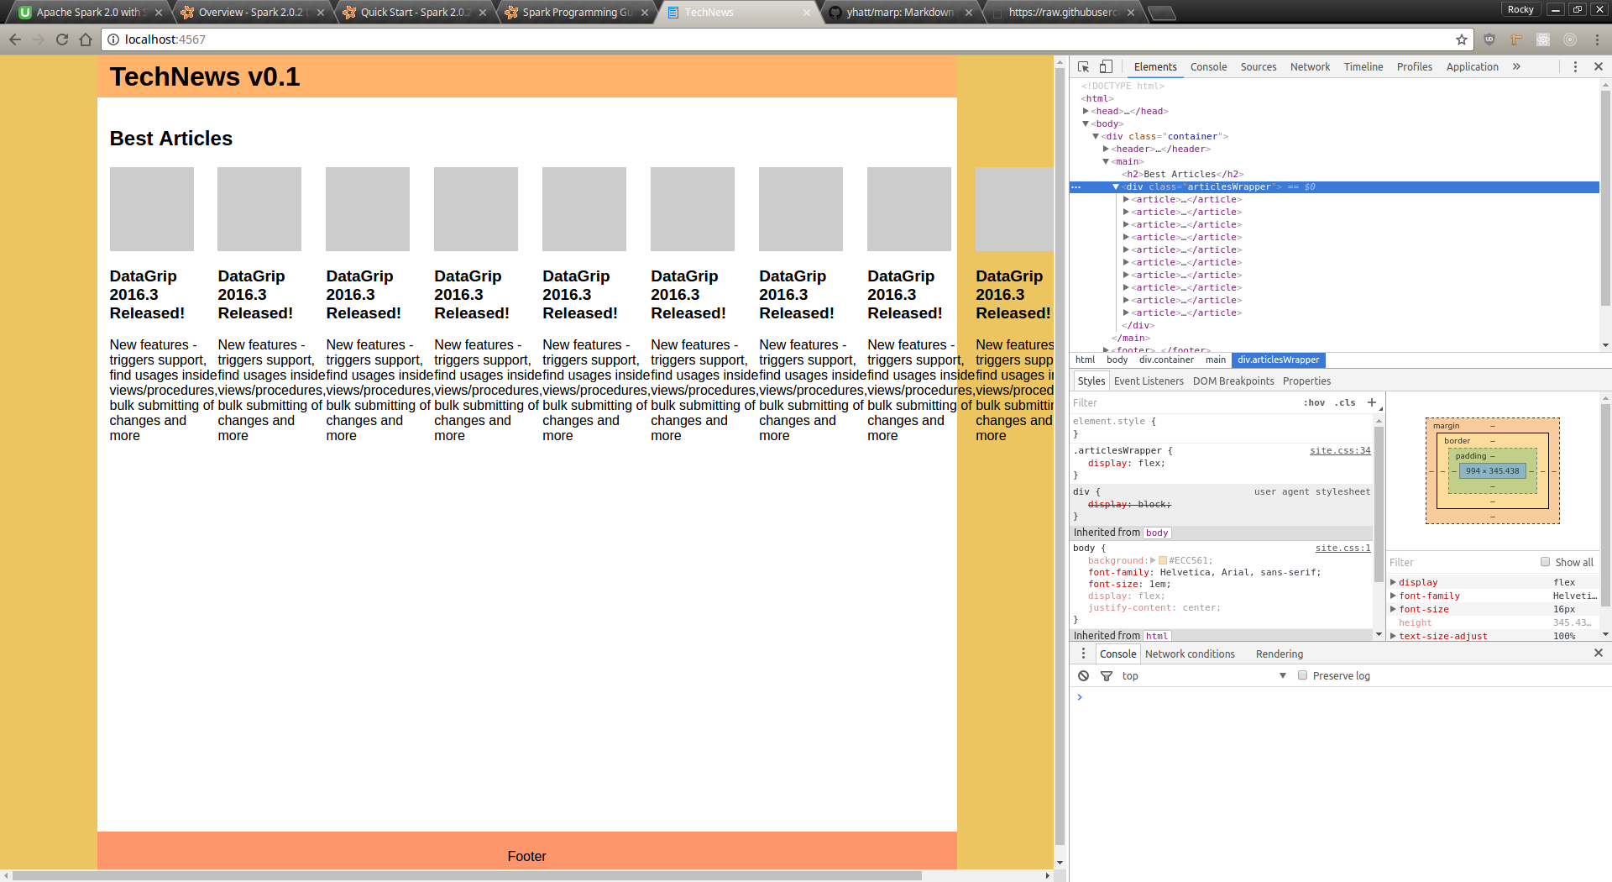Open the site.css:1 source link
The height and width of the screenshot is (882, 1612).
[x=1342, y=548]
